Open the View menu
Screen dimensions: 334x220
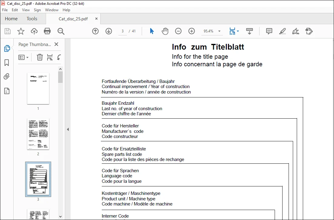click(26, 10)
